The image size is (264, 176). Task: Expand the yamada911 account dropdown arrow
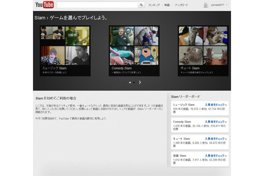point(226,5)
